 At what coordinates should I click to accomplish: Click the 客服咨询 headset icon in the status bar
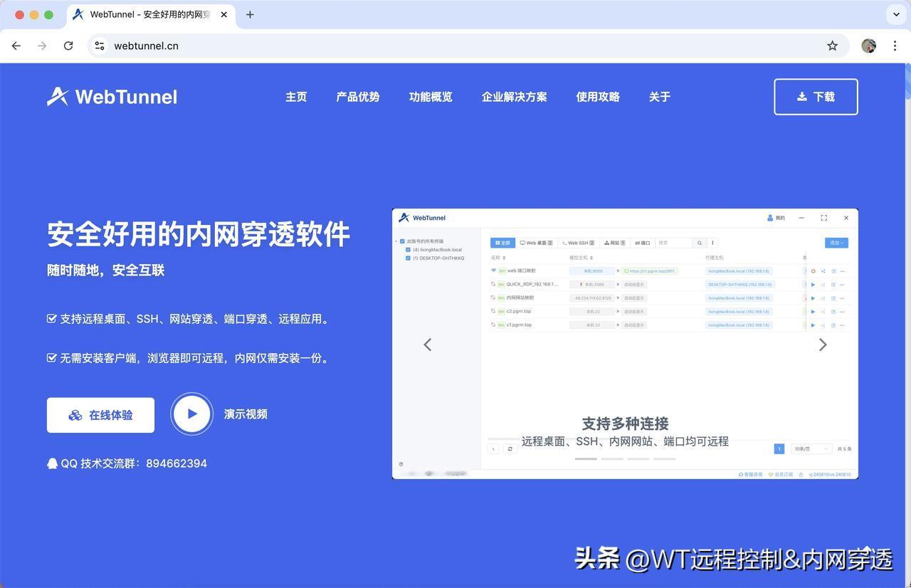(x=742, y=473)
